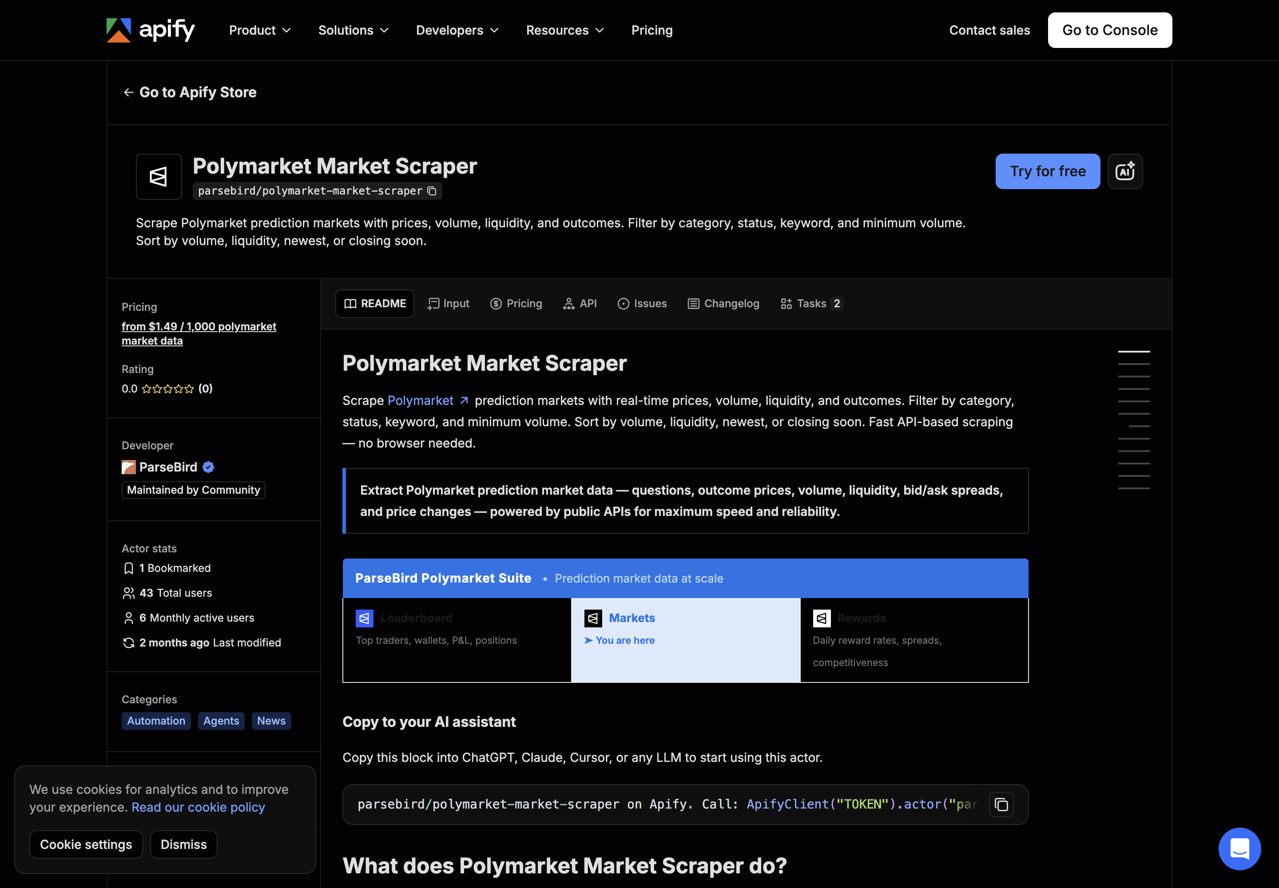Click the first table-of-contents line
Viewport: 1279px width, 888px height.
click(x=1134, y=352)
